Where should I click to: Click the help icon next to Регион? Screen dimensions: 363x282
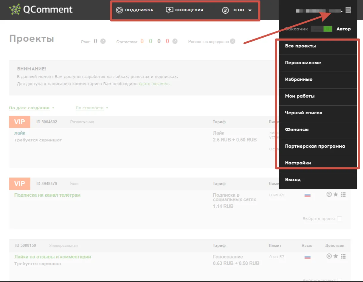[232, 41]
